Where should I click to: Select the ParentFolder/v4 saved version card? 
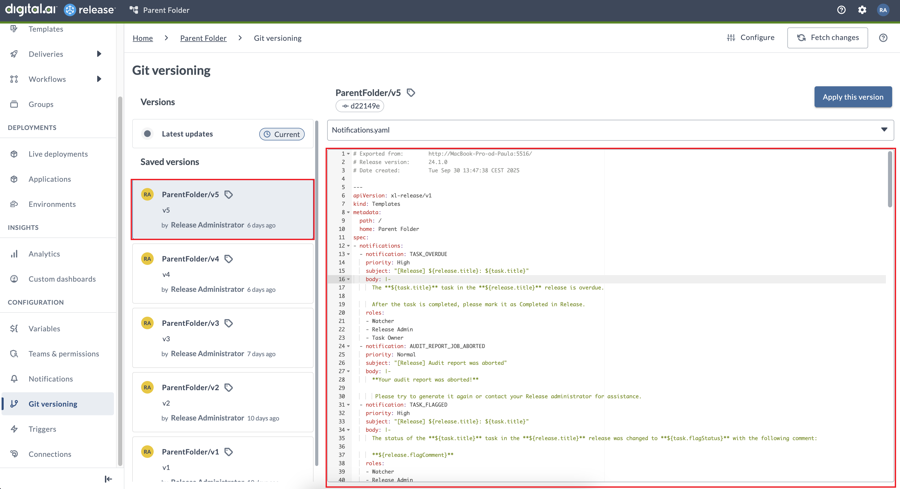pyautogui.click(x=223, y=274)
